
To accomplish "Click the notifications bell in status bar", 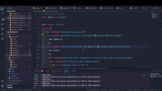I will (160, 90).
